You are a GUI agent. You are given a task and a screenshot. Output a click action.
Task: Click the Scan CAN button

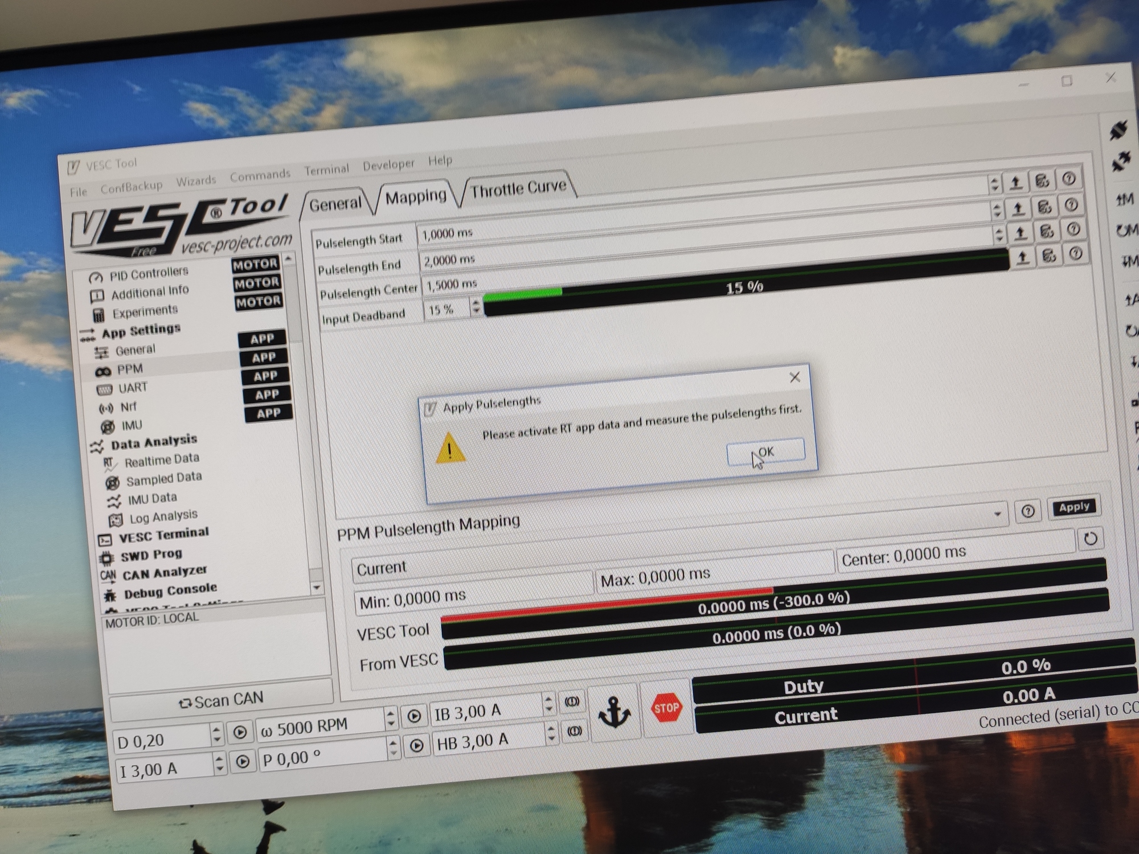[221, 700]
